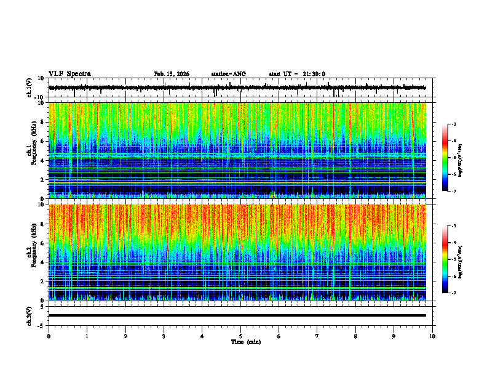The image size is (487, 377).
Task: Click the ch.1 color scale bar
Action: pyautogui.click(x=445, y=158)
